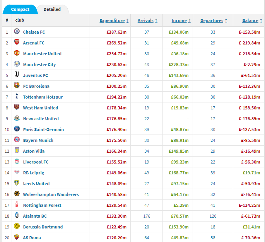Switch to the Detailed tab
This screenshot has width=265, height=242.
[x=52, y=9]
